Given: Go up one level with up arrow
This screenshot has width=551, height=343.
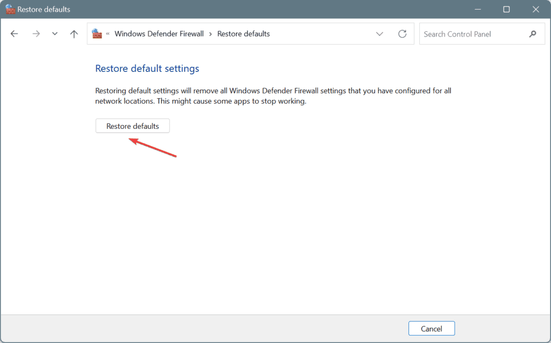Looking at the screenshot, I should click(74, 34).
